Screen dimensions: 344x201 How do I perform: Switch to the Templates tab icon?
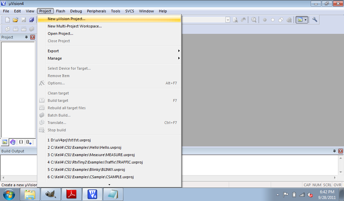click(29, 142)
